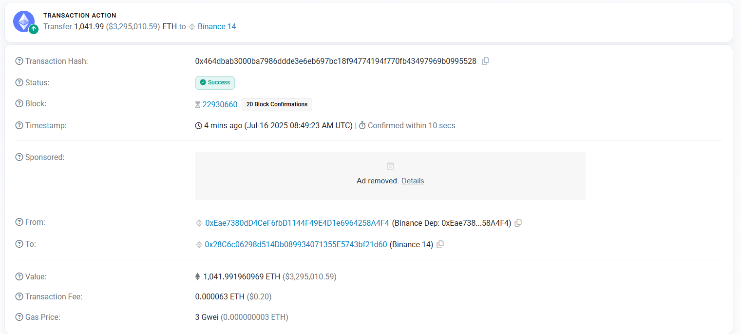Click the Timestamp help icon

coord(19,125)
